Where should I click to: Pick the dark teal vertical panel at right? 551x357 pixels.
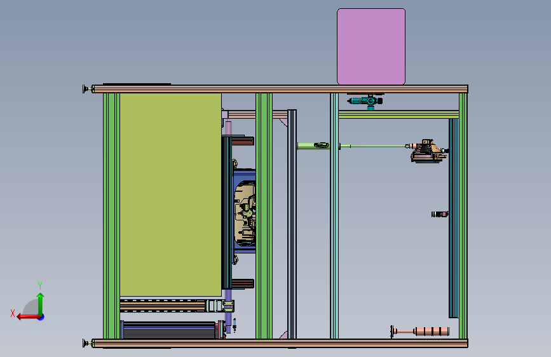tap(454, 219)
